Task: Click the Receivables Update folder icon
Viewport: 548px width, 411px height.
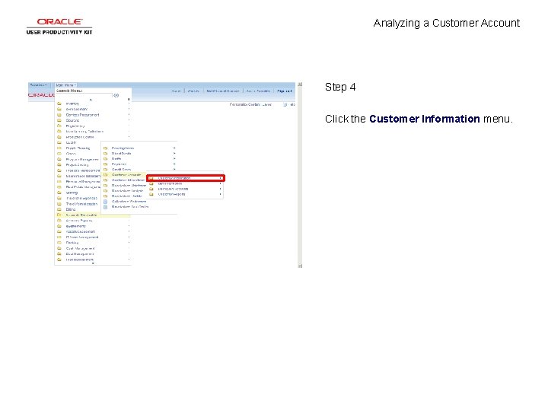Action: [x=106, y=196]
